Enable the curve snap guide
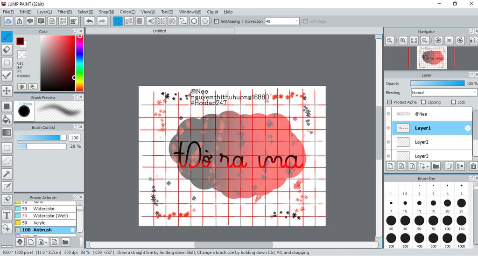Screen dimensions: 478x256 coord(183,21)
